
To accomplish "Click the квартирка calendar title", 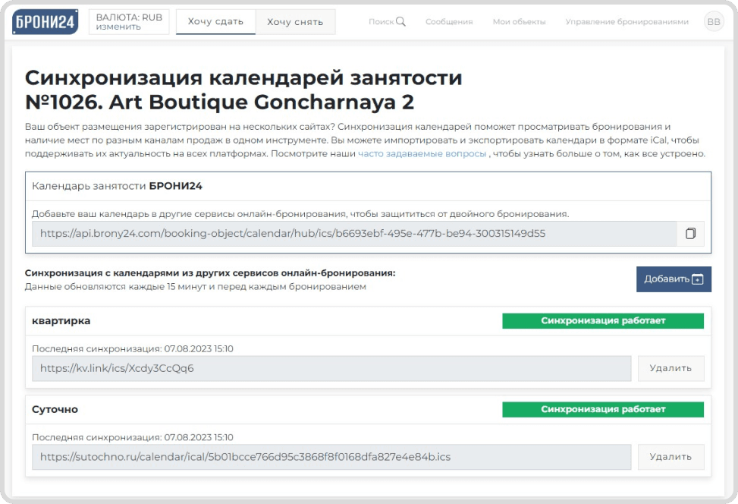I will pyautogui.click(x=61, y=321).
